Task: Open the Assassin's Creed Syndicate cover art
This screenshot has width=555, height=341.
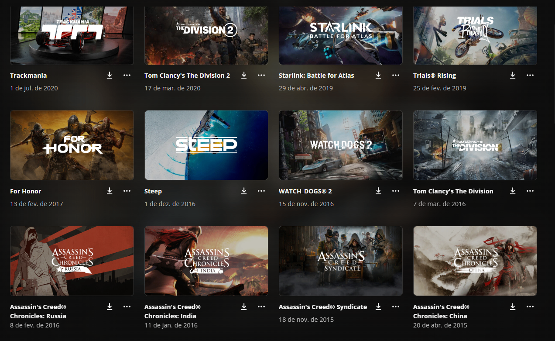Action: click(341, 261)
